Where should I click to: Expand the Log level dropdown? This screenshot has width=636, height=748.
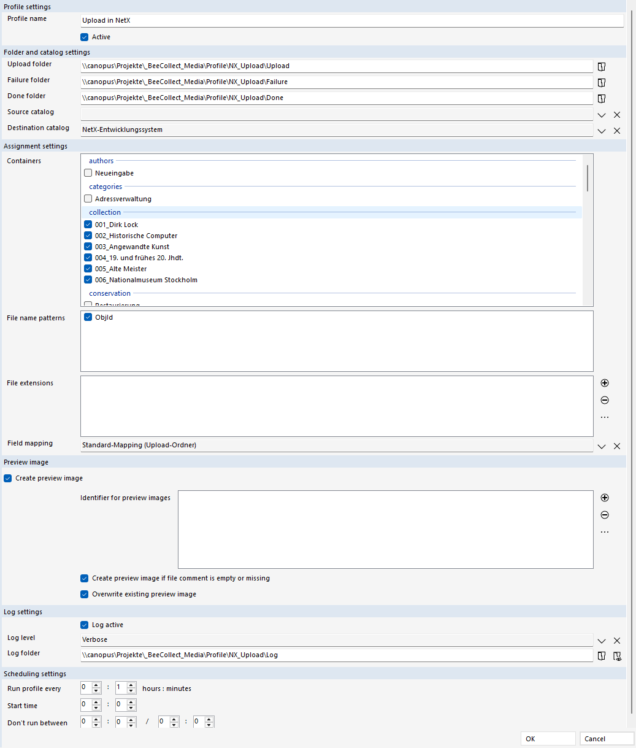(602, 641)
